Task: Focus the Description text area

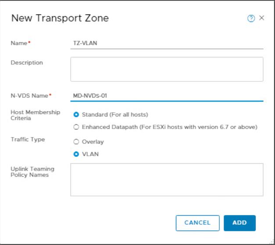Action: click(167, 69)
